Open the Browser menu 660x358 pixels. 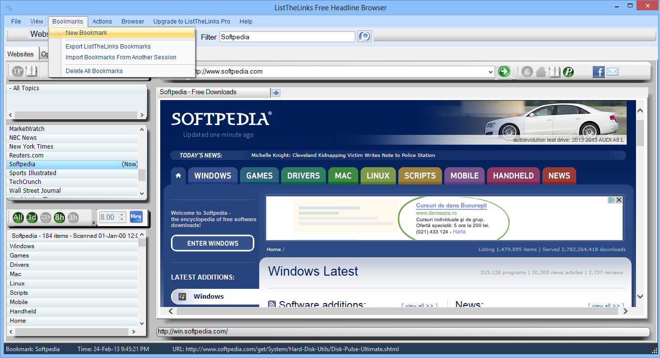[133, 22]
